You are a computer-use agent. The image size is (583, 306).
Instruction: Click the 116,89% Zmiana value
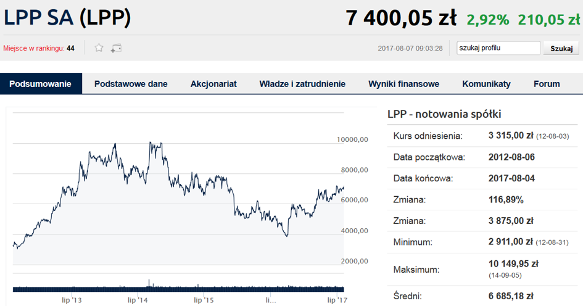(x=506, y=200)
